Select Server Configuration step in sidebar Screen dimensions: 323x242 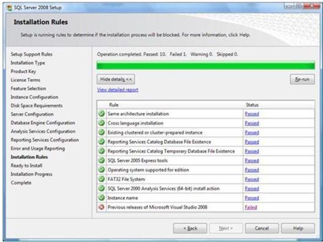[x=32, y=114]
